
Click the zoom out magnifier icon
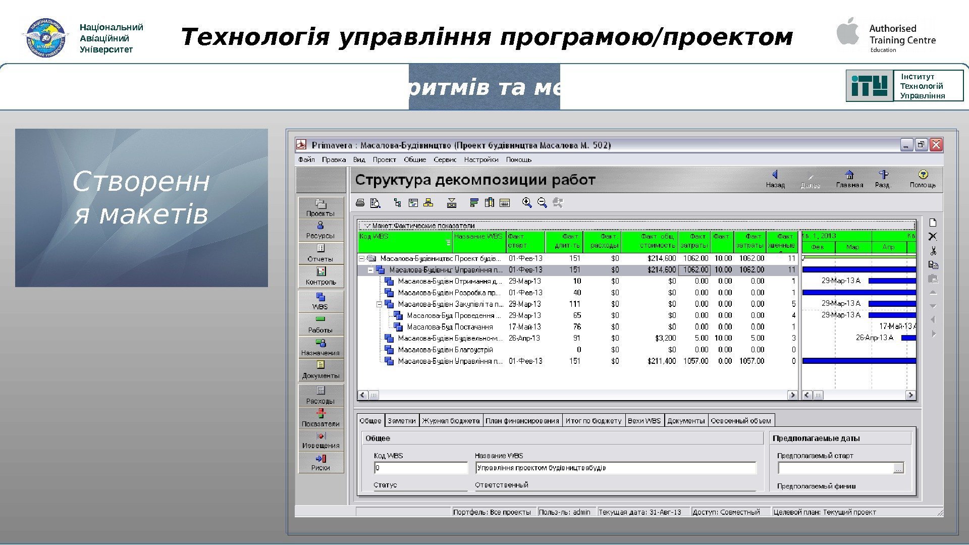[543, 203]
